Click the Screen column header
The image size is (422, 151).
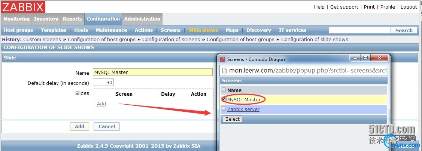124,94
